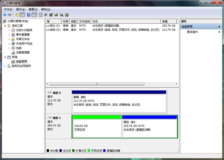Expand the 服务和应用程序 tree node
The width and height of the screenshot is (224, 160).
pos(5,66)
